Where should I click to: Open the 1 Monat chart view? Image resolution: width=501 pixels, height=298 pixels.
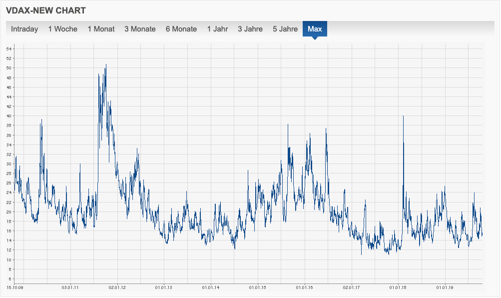[101, 29]
